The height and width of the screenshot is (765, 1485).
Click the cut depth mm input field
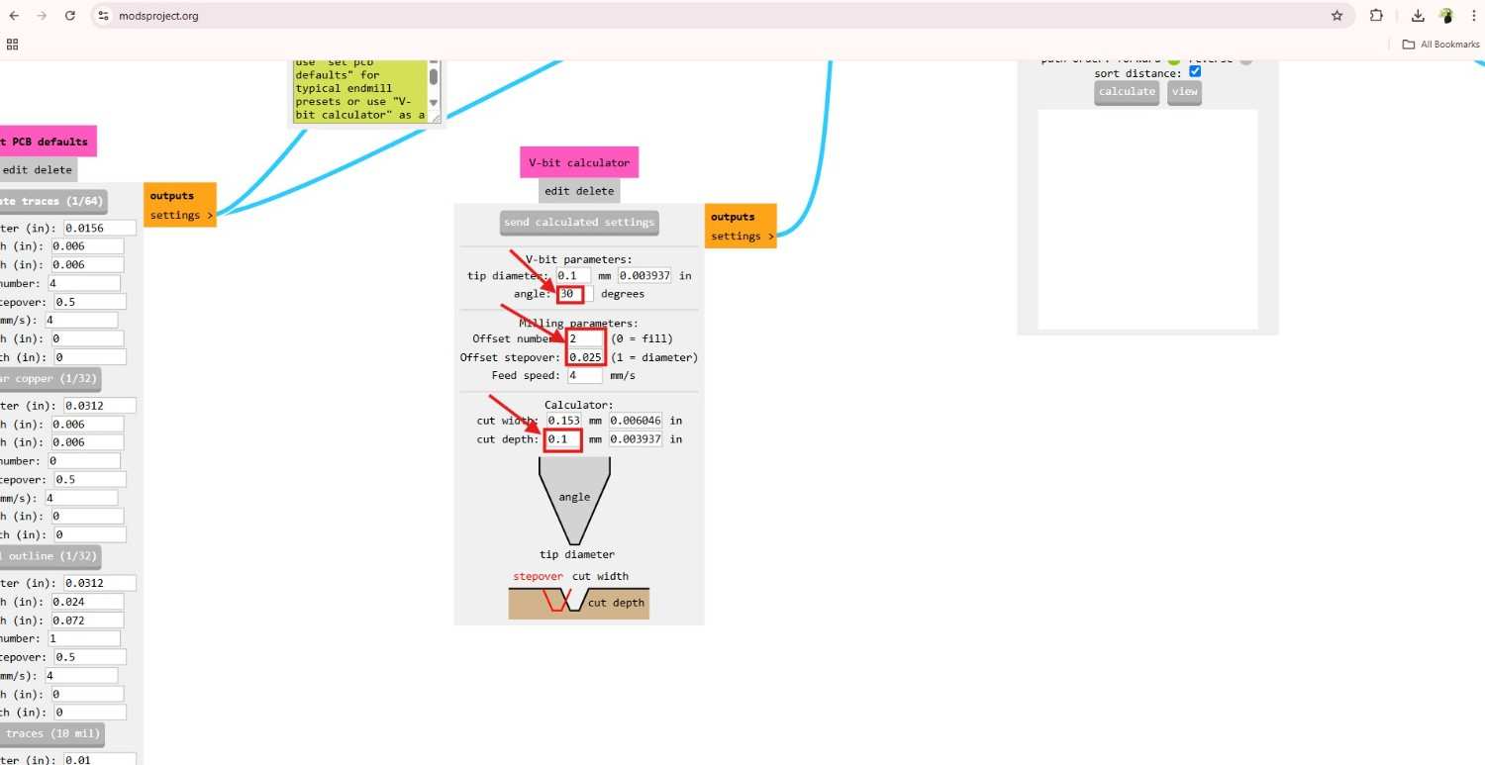[563, 439]
